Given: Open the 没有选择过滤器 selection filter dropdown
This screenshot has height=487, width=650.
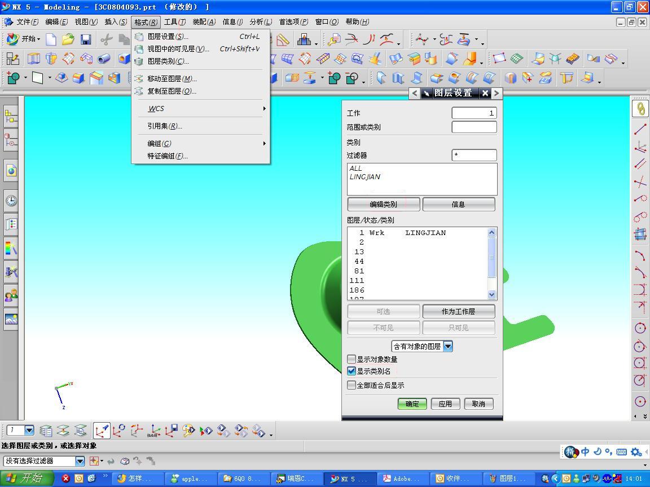Looking at the screenshot, I should [x=80, y=461].
